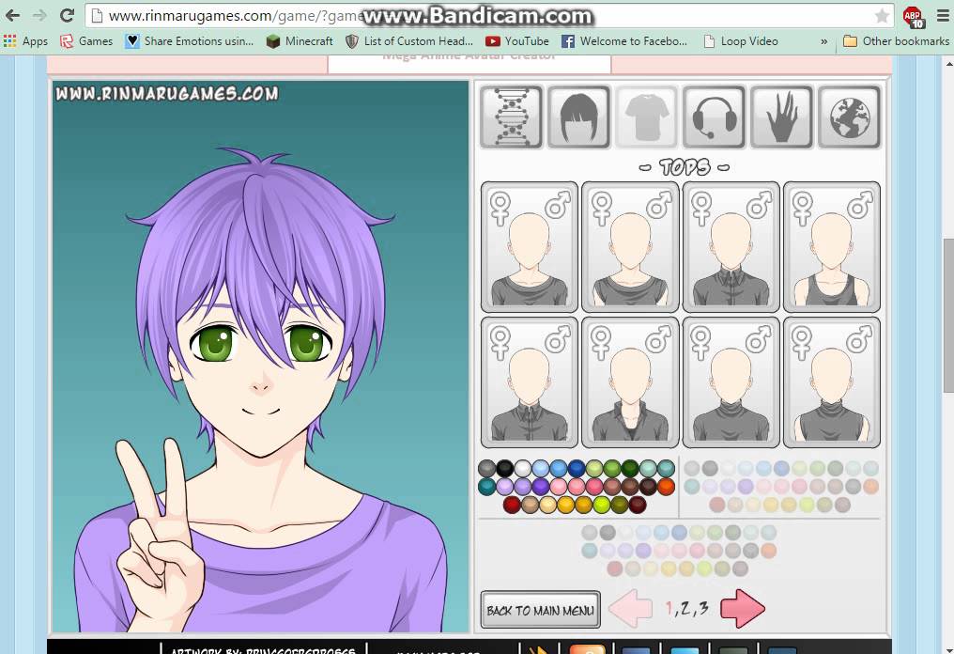Screen dimensions: 954x654
Task: Choose the sleeveless turtleneck top
Action: pos(832,381)
